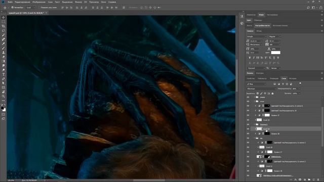Open the layer fill (Заливка) slider arrow
324x182 pixels.
pyautogui.click(x=299, y=94)
